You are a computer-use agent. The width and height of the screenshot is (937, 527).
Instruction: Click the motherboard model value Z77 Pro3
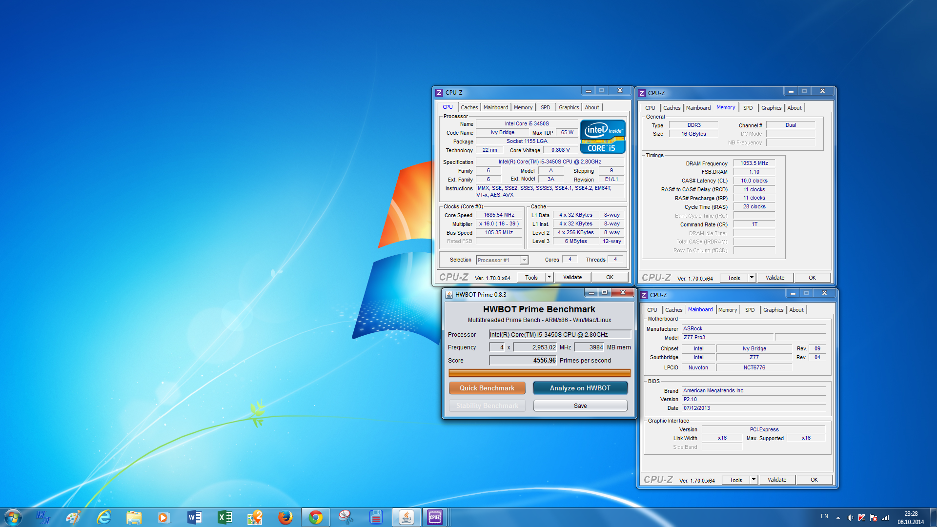(x=728, y=337)
